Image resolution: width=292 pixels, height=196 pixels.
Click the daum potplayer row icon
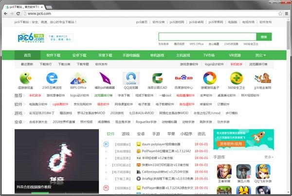coord(138,144)
